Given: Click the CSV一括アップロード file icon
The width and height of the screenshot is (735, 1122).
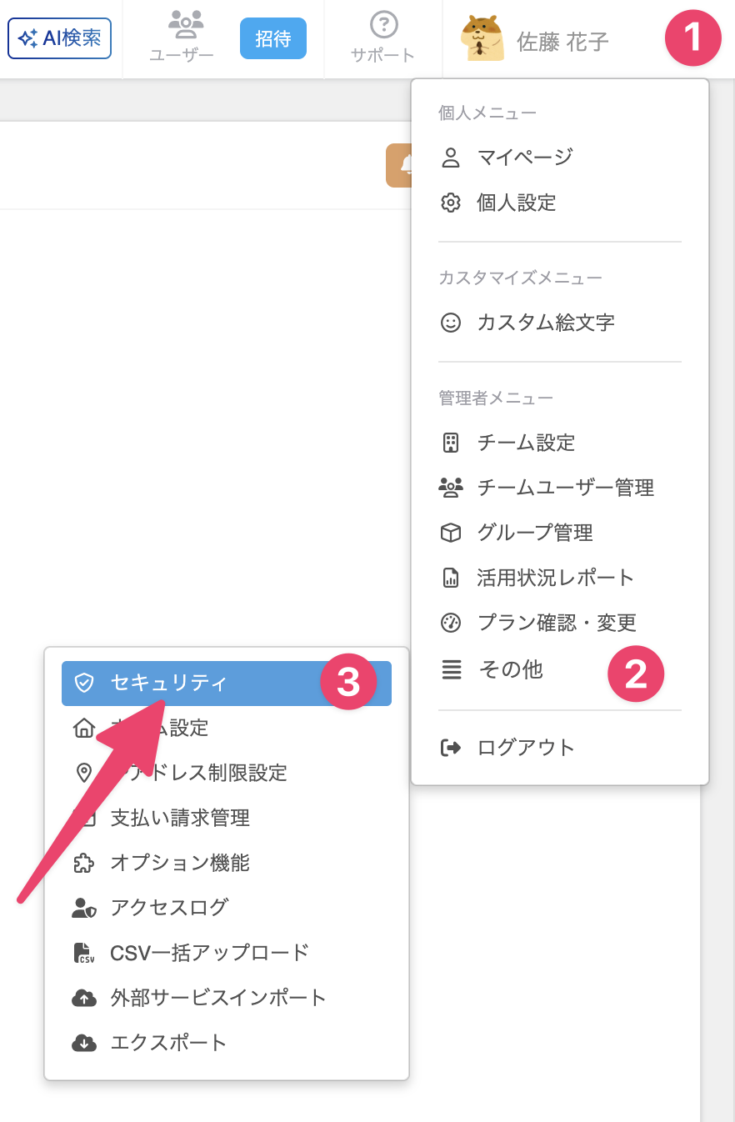Looking at the screenshot, I should [83, 953].
